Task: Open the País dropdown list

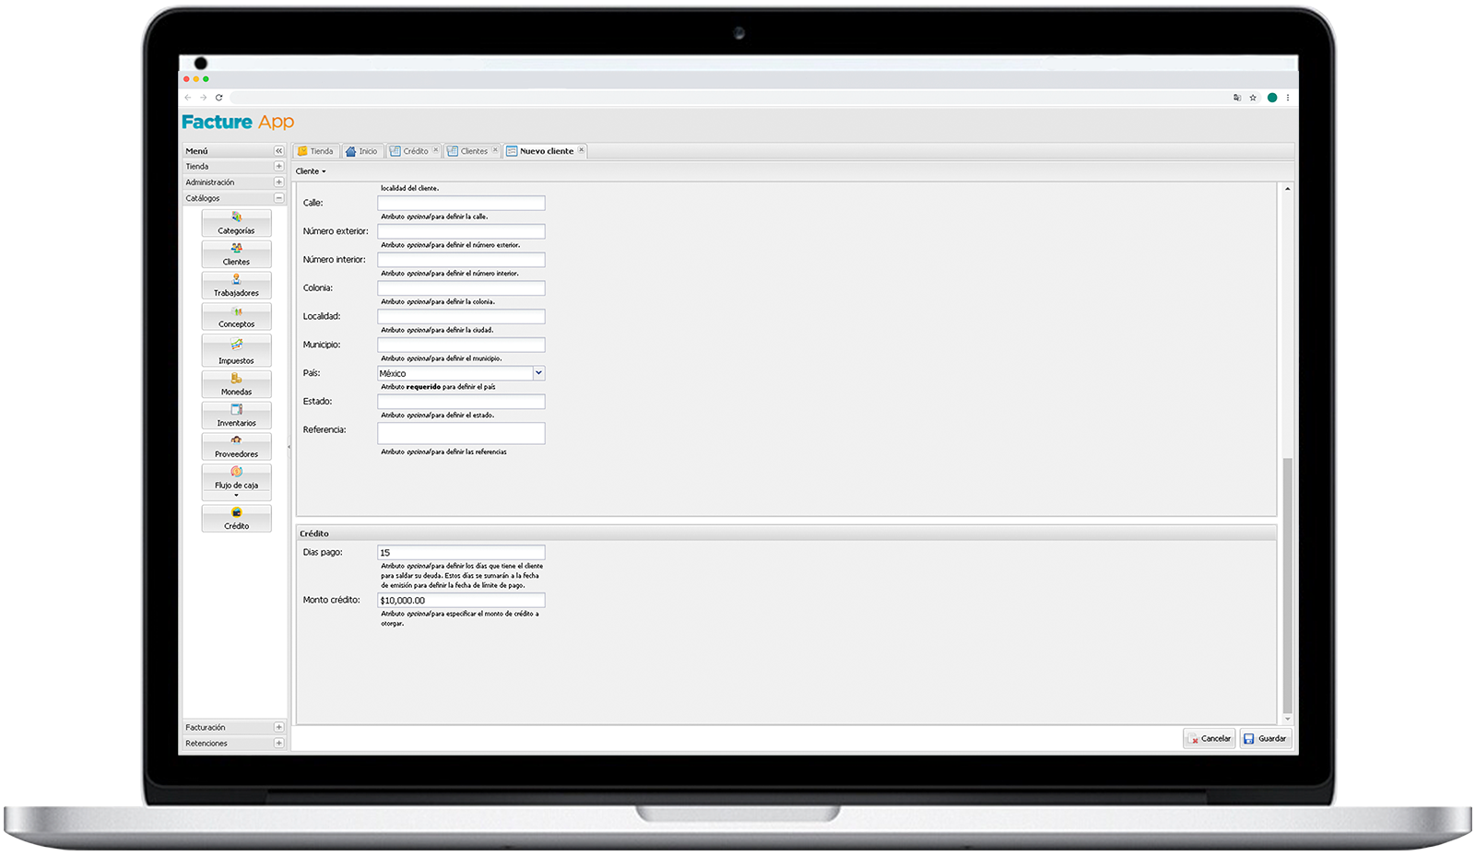Action: [538, 373]
